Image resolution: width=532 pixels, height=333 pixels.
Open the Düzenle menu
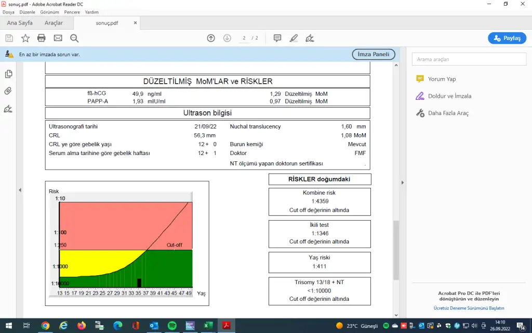point(27,12)
